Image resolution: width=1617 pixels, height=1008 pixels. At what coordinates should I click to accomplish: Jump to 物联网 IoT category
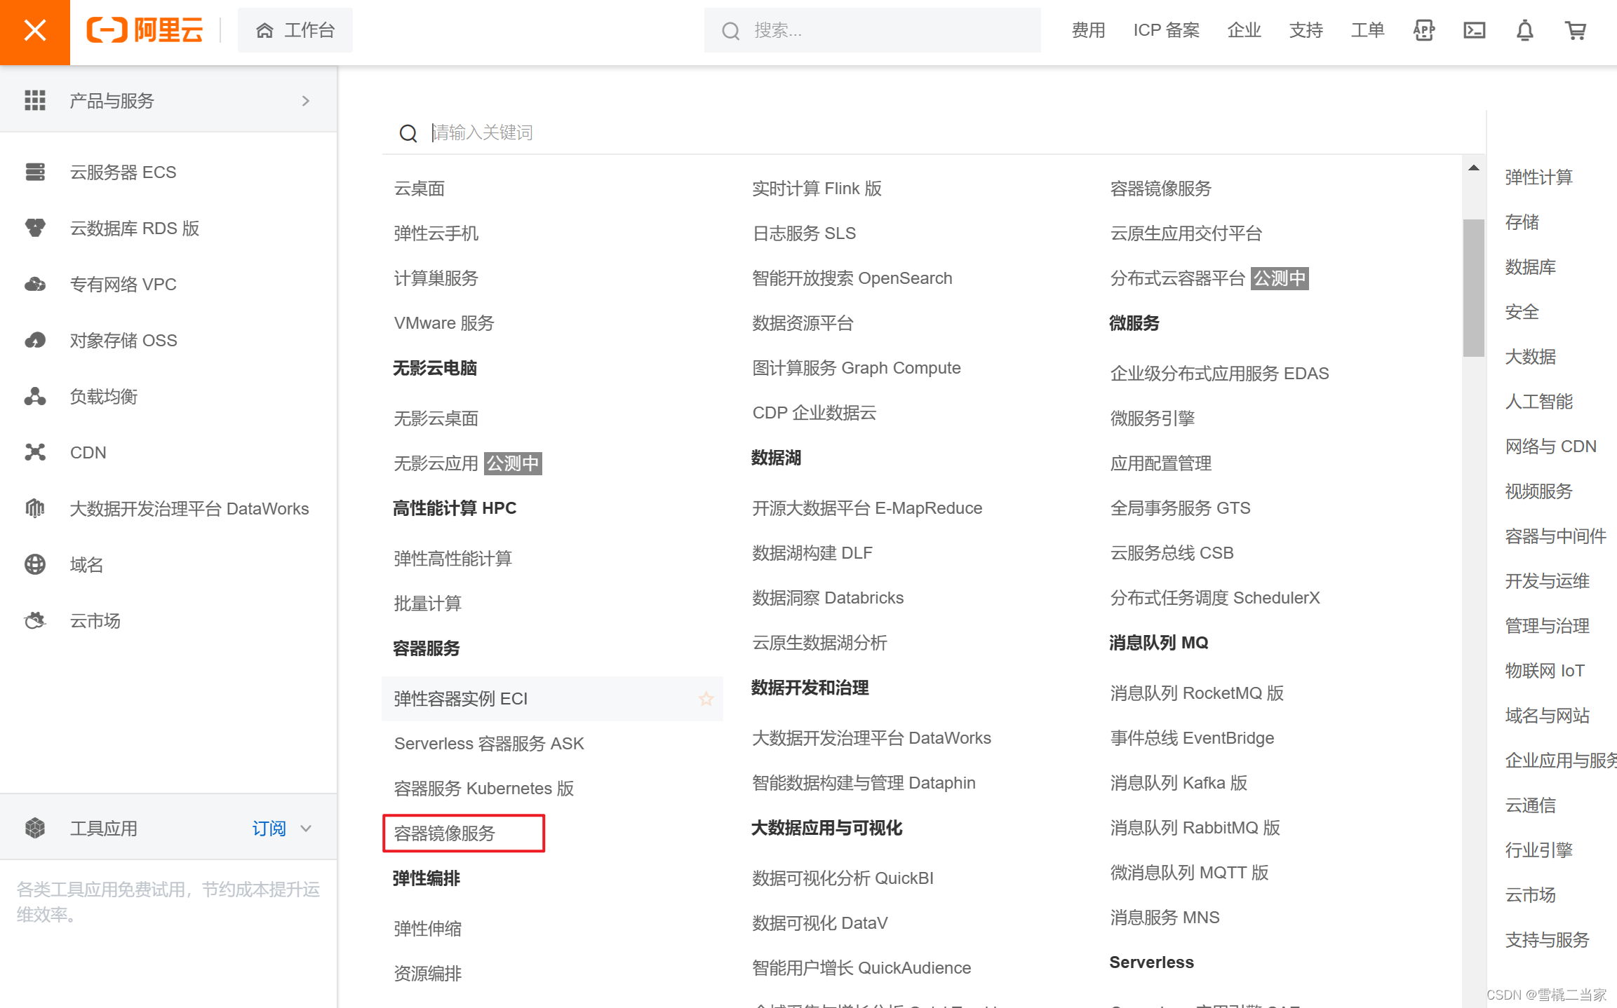[1545, 671]
